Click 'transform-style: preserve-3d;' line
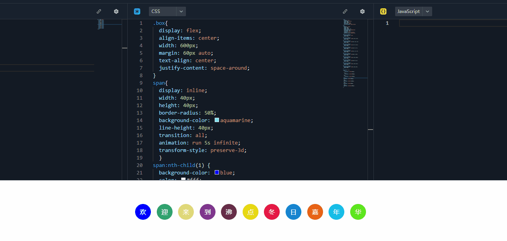The image size is (507, 241). (203, 150)
